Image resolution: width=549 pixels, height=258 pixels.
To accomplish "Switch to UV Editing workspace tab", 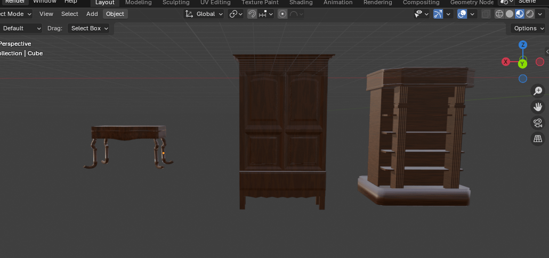I will tap(215, 3).
